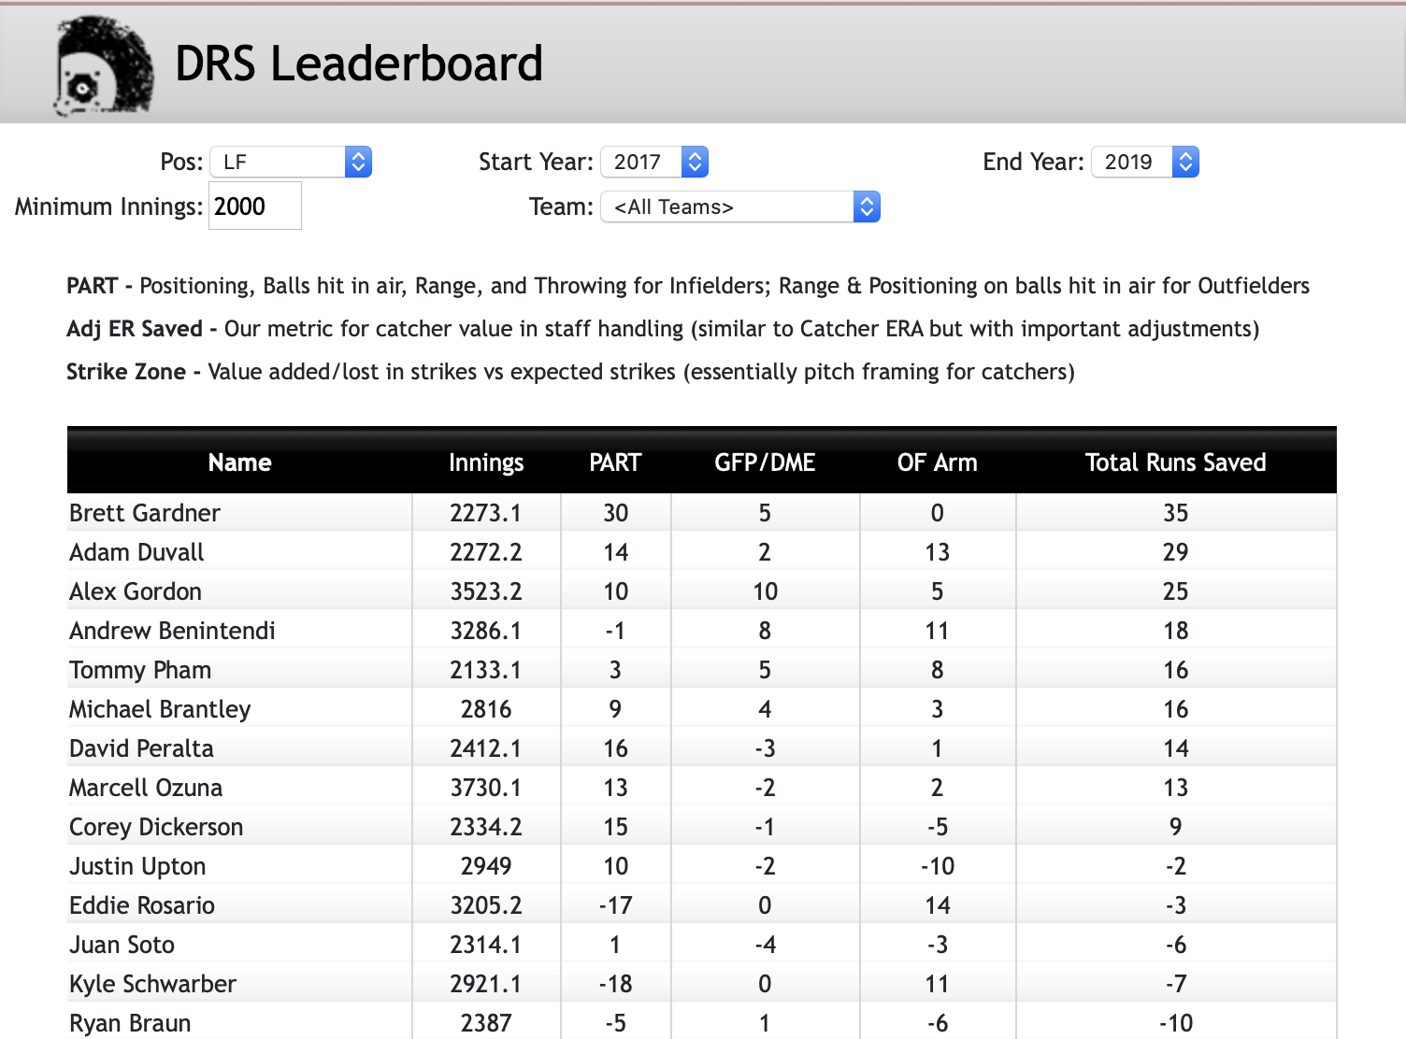Viewport: 1406px width, 1039px height.
Task: Sort by PART column header
Action: pos(615,463)
